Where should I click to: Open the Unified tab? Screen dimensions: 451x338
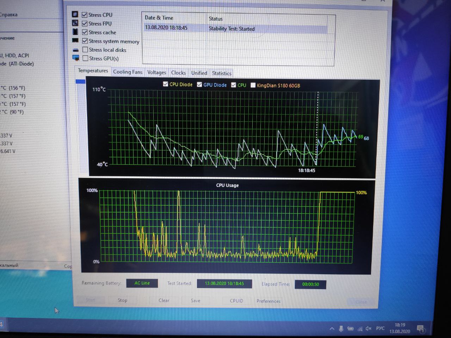tap(199, 73)
